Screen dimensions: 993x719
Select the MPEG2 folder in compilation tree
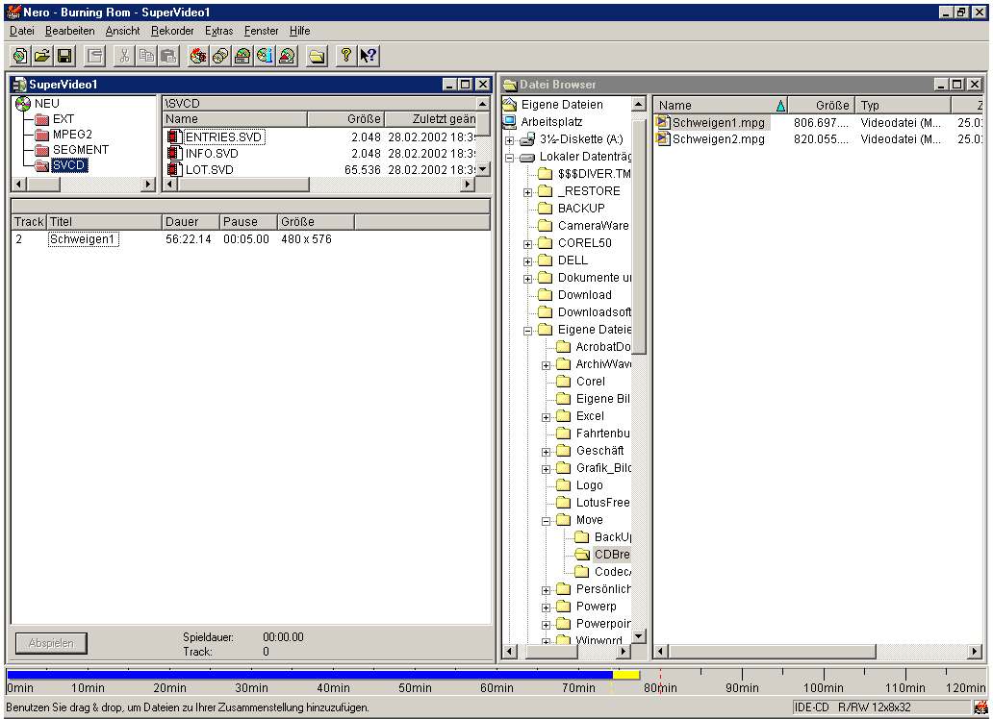click(72, 135)
